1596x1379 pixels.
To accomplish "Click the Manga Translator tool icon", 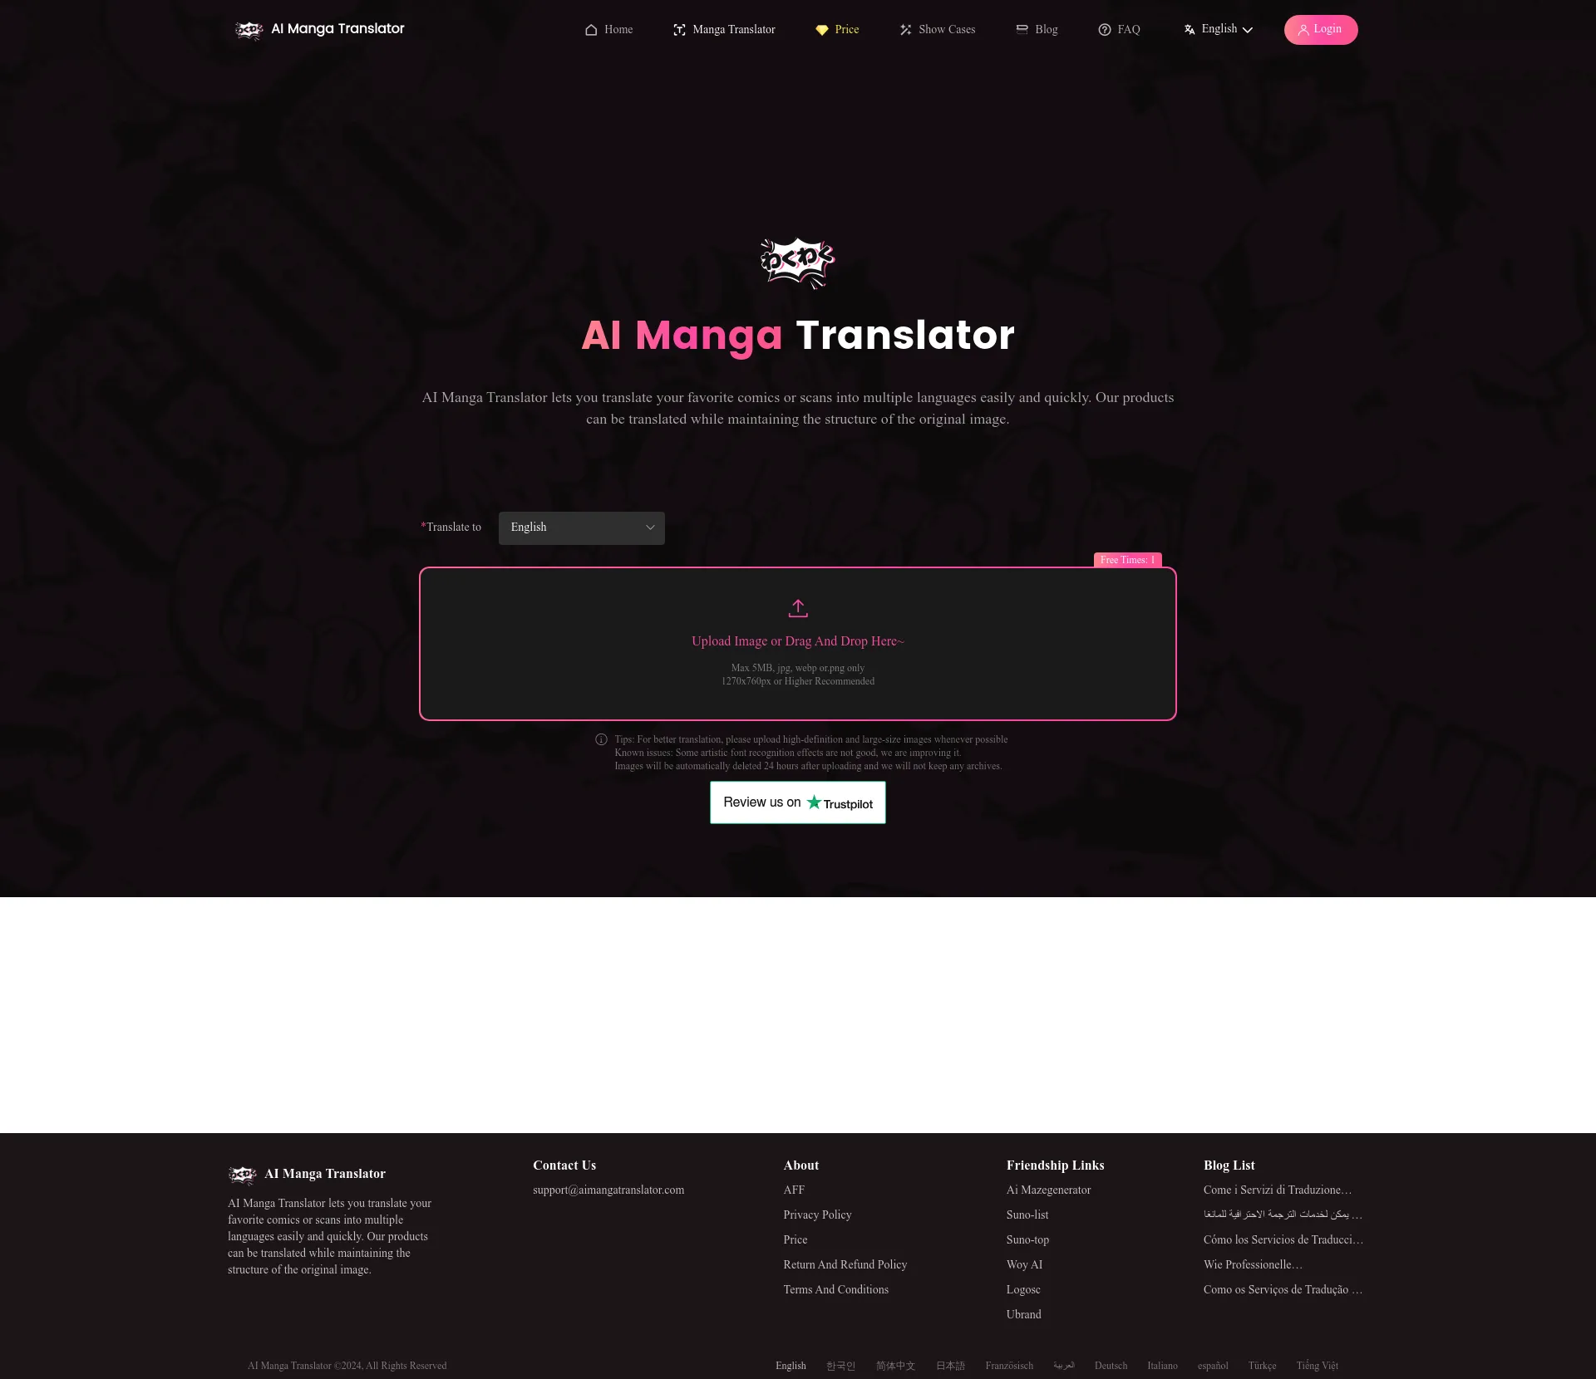I will pyautogui.click(x=678, y=30).
